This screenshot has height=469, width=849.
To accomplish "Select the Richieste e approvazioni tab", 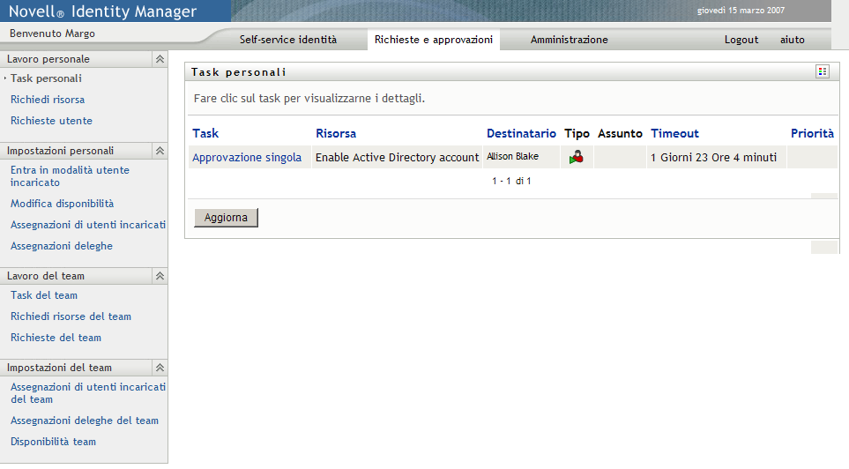I will click(433, 40).
